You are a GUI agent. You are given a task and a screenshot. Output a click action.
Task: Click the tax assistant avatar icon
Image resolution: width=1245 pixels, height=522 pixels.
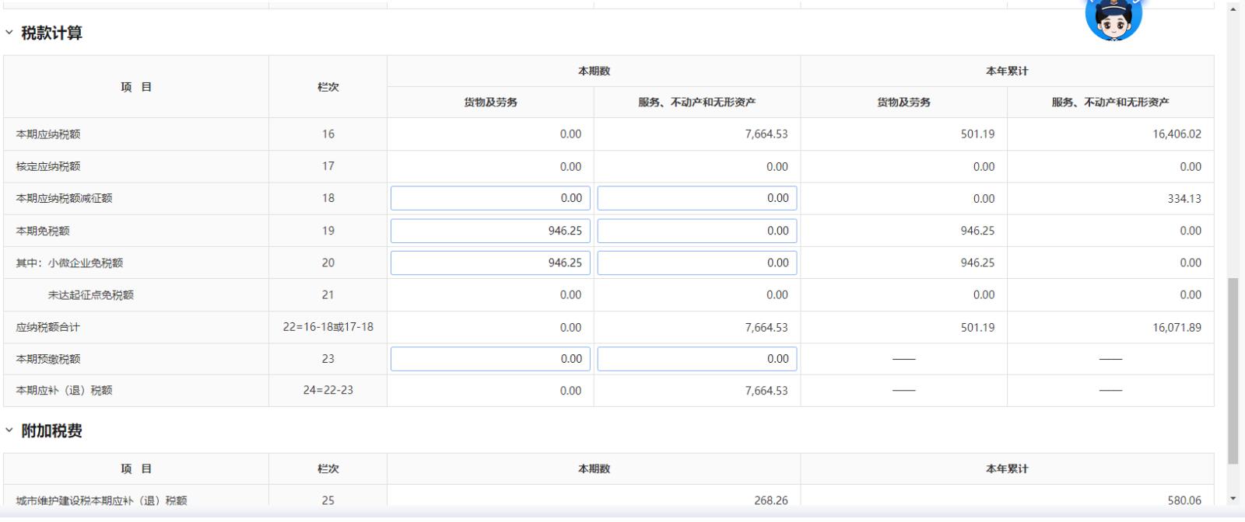(x=1113, y=17)
